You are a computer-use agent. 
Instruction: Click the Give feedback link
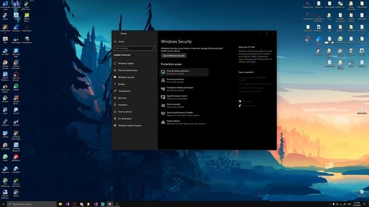coord(249,106)
